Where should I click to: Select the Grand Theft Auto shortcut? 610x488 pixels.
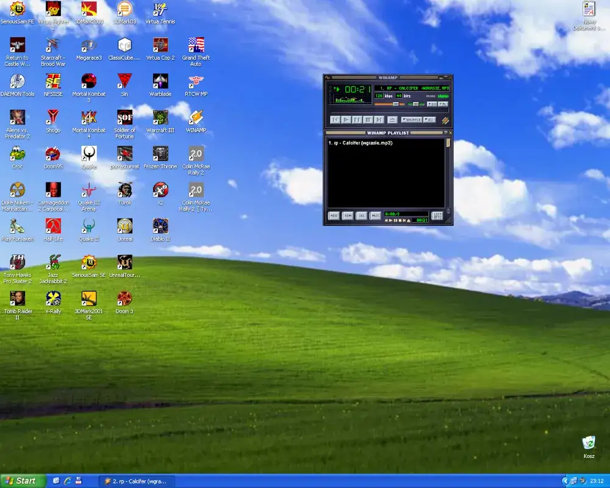196,45
